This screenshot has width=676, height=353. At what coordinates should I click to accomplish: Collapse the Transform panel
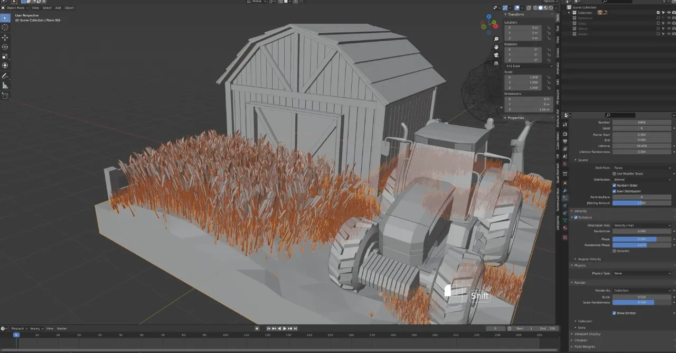(515, 14)
